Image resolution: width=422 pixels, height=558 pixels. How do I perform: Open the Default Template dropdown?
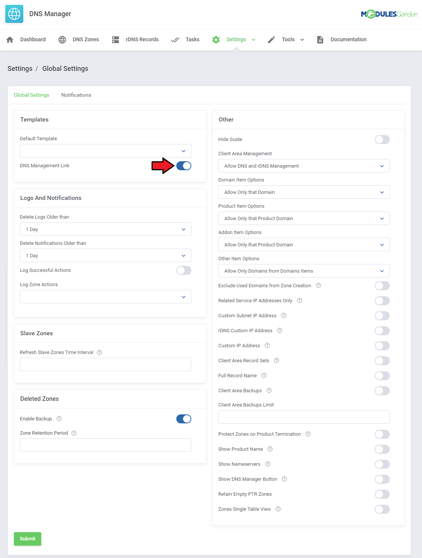pos(105,151)
